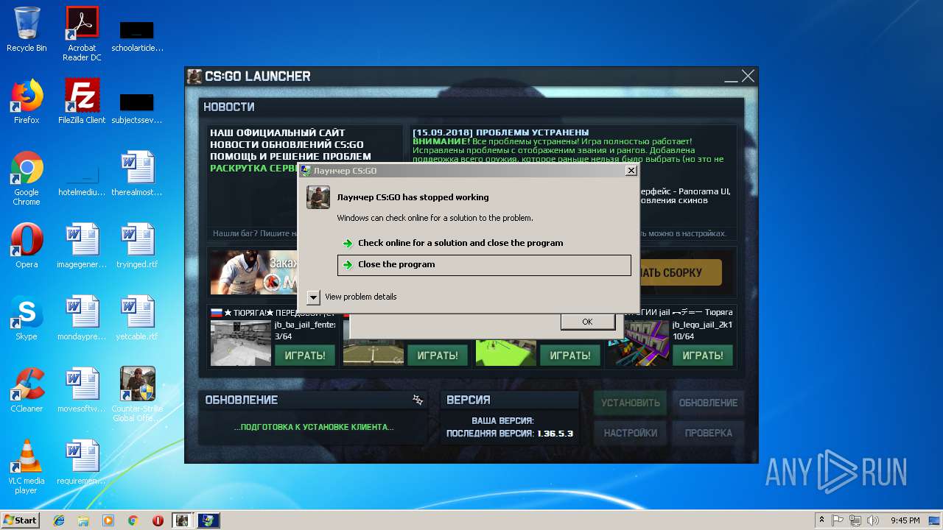This screenshot has width=943, height=530.
Task: Open Counter-Strike Global Offensive desktop shortcut
Action: point(137,395)
